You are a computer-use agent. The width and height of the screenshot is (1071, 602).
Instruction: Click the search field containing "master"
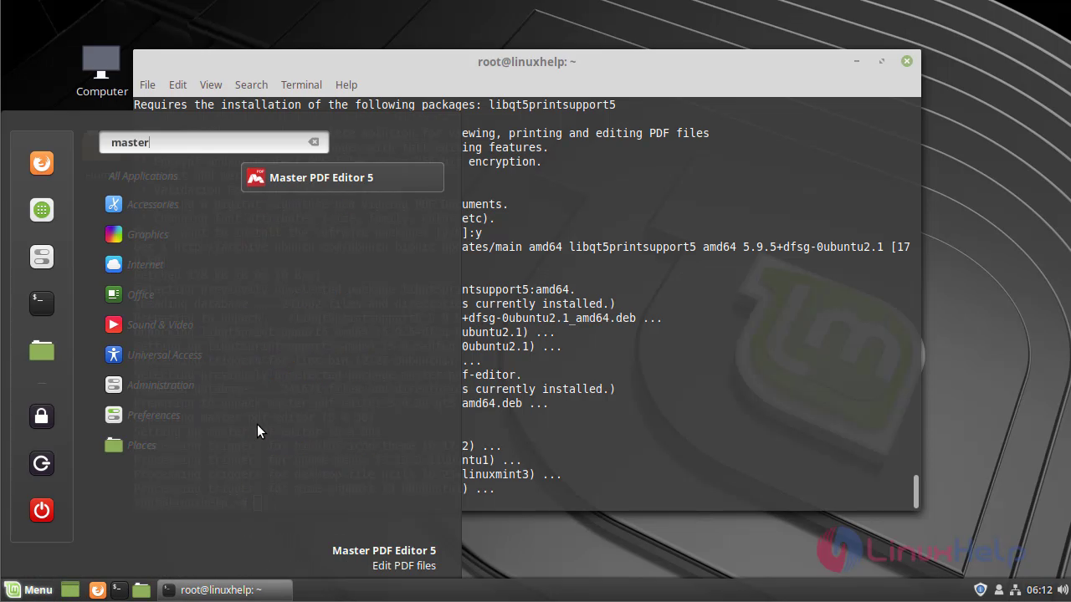click(x=213, y=142)
